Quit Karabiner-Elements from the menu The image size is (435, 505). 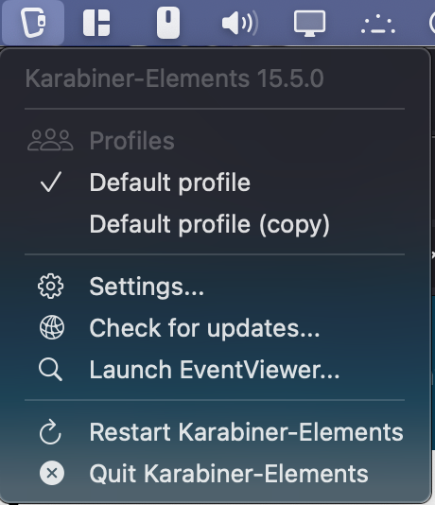[215, 474]
